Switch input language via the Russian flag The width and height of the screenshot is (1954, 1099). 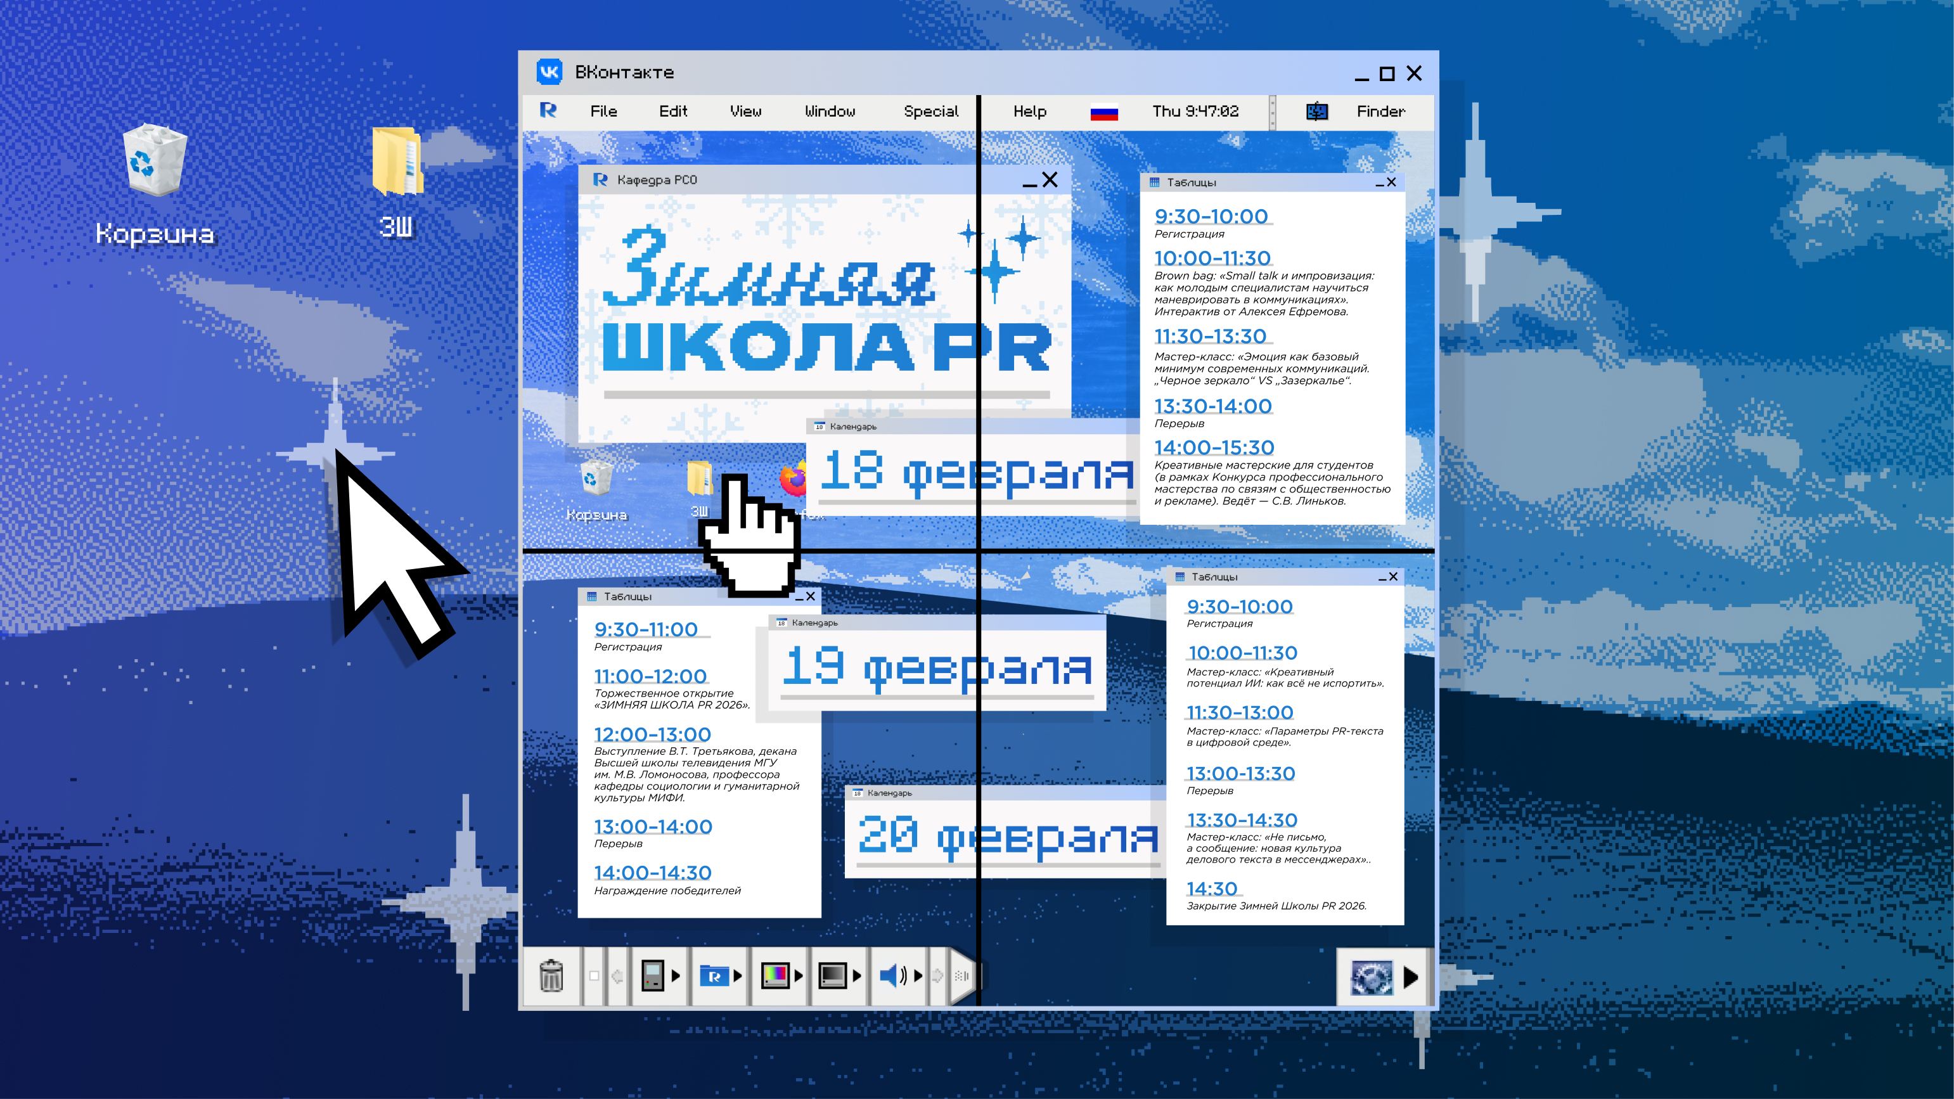tap(1103, 112)
